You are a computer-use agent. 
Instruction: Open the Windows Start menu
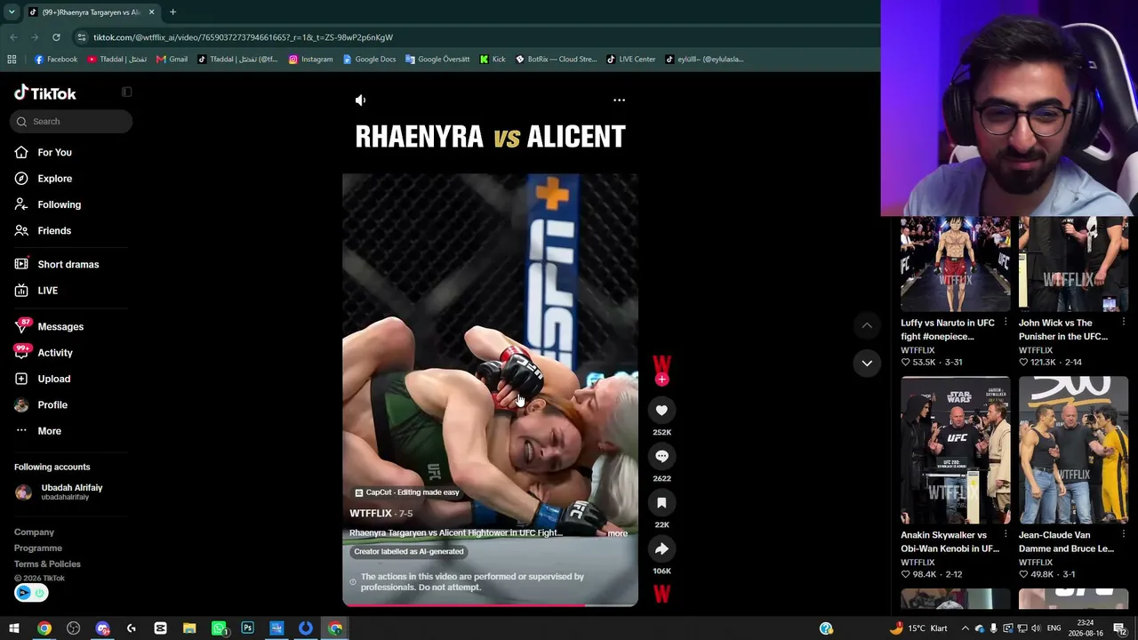pos(14,628)
